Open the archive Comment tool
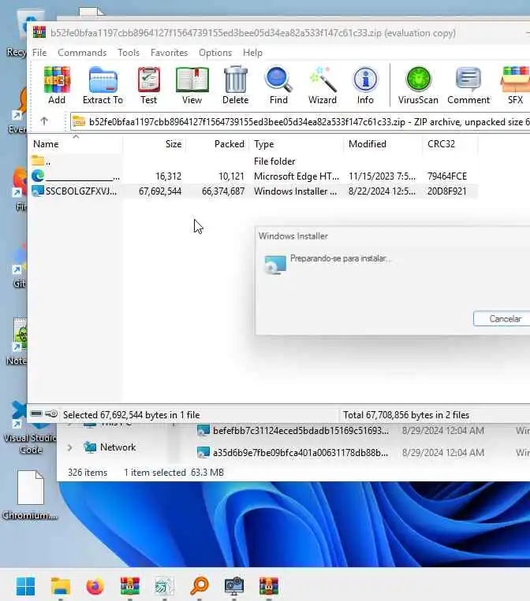Image resolution: width=530 pixels, height=601 pixels. (468, 85)
